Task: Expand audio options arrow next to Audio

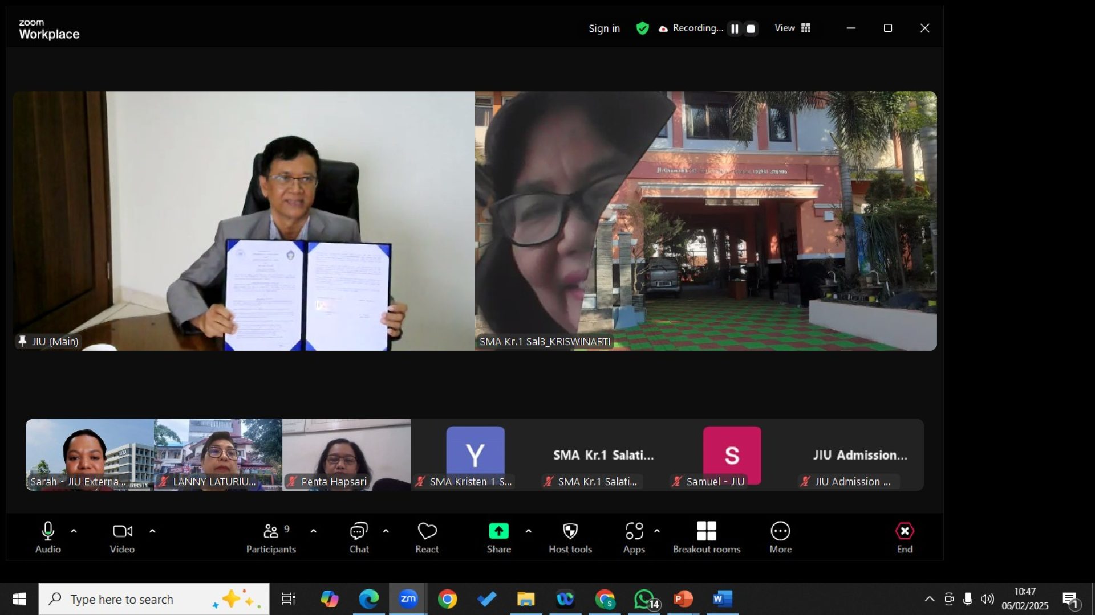Action: 74,531
